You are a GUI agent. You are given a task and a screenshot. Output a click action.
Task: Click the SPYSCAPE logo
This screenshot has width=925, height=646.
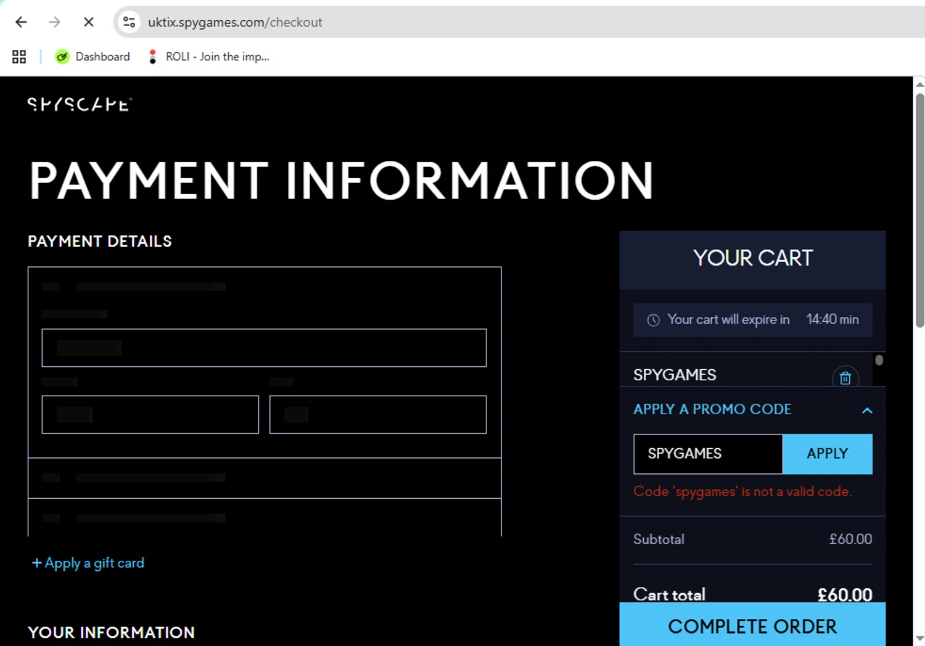(80, 104)
